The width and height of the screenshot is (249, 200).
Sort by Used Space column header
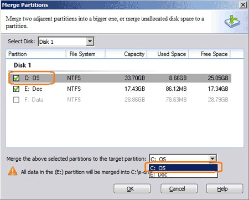[168, 54]
